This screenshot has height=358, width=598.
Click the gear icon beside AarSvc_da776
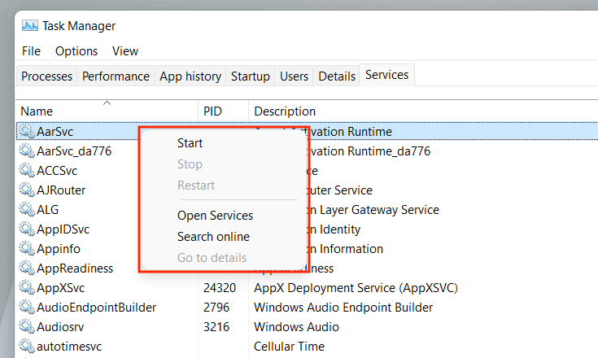pyautogui.click(x=28, y=151)
